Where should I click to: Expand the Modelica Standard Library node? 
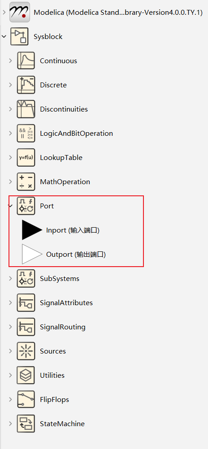[4, 12]
